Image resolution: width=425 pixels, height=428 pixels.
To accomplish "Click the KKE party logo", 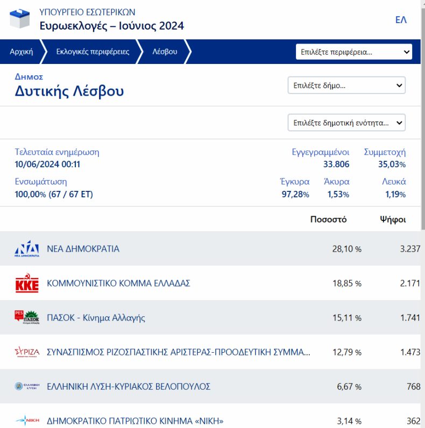I will tap(27, 283).
